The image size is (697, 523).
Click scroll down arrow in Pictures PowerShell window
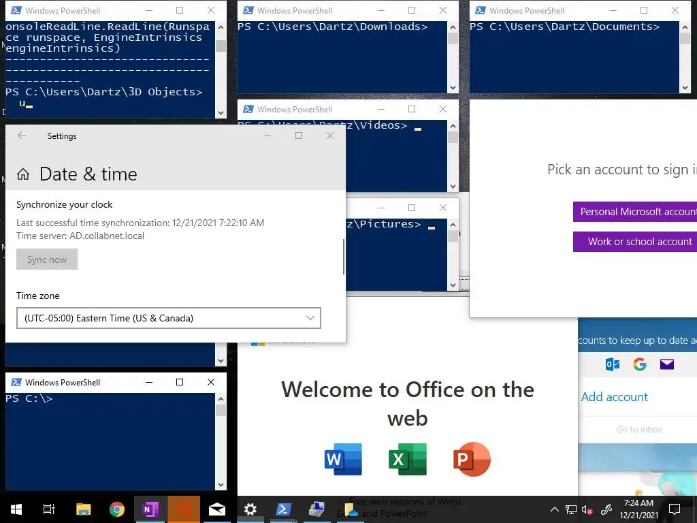(x=453, y=285)
